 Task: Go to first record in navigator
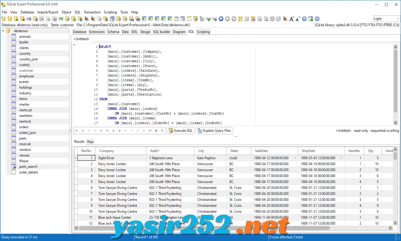[x=77, y=131]
